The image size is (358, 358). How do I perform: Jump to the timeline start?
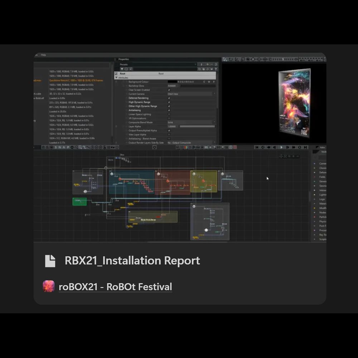(x=257, y=147)
